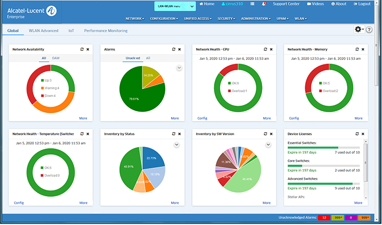Click Config link in Memory widget
Viewport: 382px width, 225px height.
(294, 118)
